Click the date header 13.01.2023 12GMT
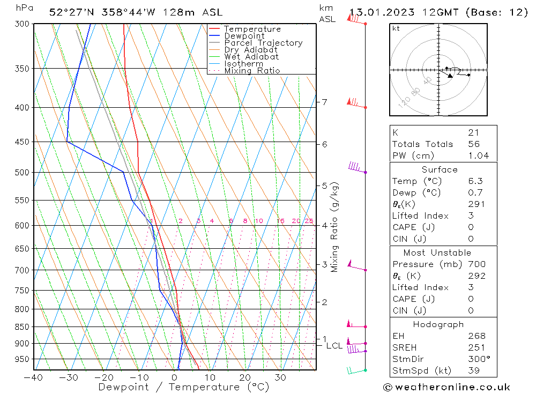The image size is (536, 393). pyautogui.click(x=404, y=12)
